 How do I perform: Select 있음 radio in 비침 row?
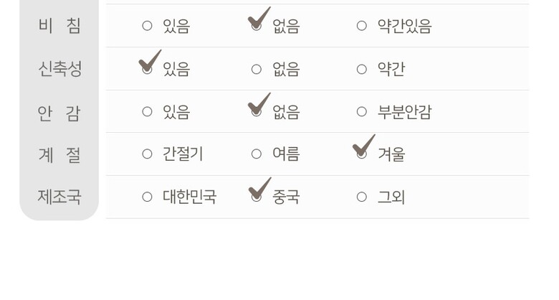147,27
